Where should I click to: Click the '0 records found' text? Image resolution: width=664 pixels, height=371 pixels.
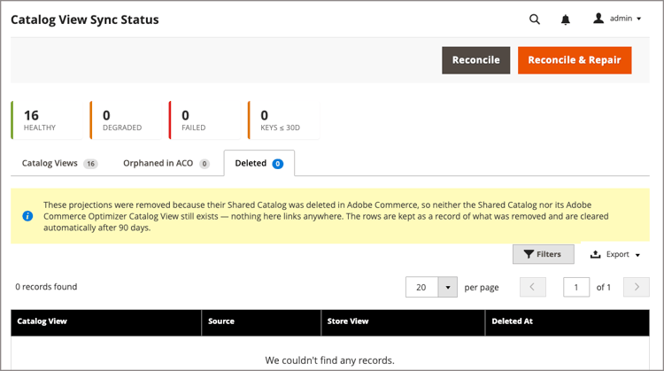coord(46,287)
